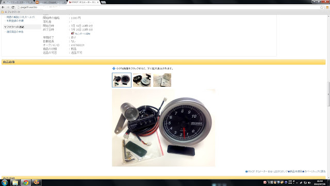The height and width of the screenshot is (186, 330).
Task: Click the browser vertical scrollbar thumb
Action: [328, 94]
